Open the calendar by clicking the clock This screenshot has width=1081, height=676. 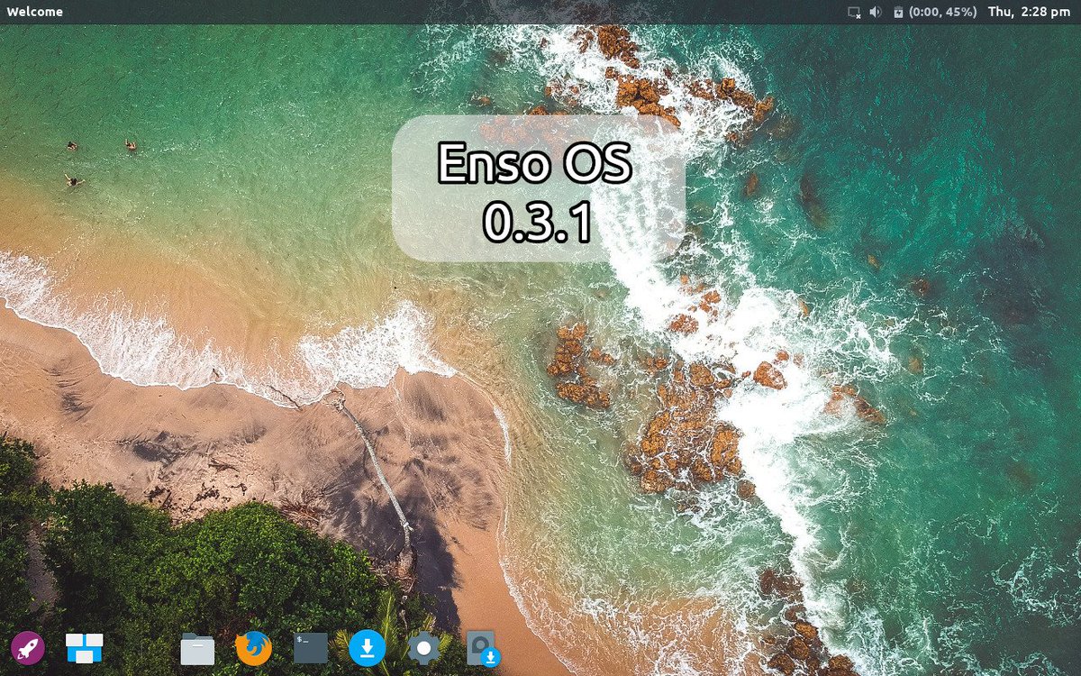1030,12
